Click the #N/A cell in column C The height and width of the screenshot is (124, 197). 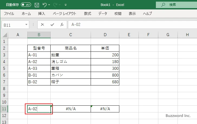[x=71, y=109]
